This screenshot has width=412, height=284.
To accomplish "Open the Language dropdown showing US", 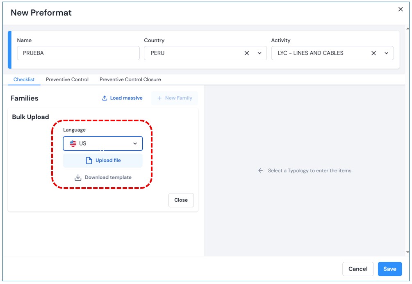I will pos(103,144).
